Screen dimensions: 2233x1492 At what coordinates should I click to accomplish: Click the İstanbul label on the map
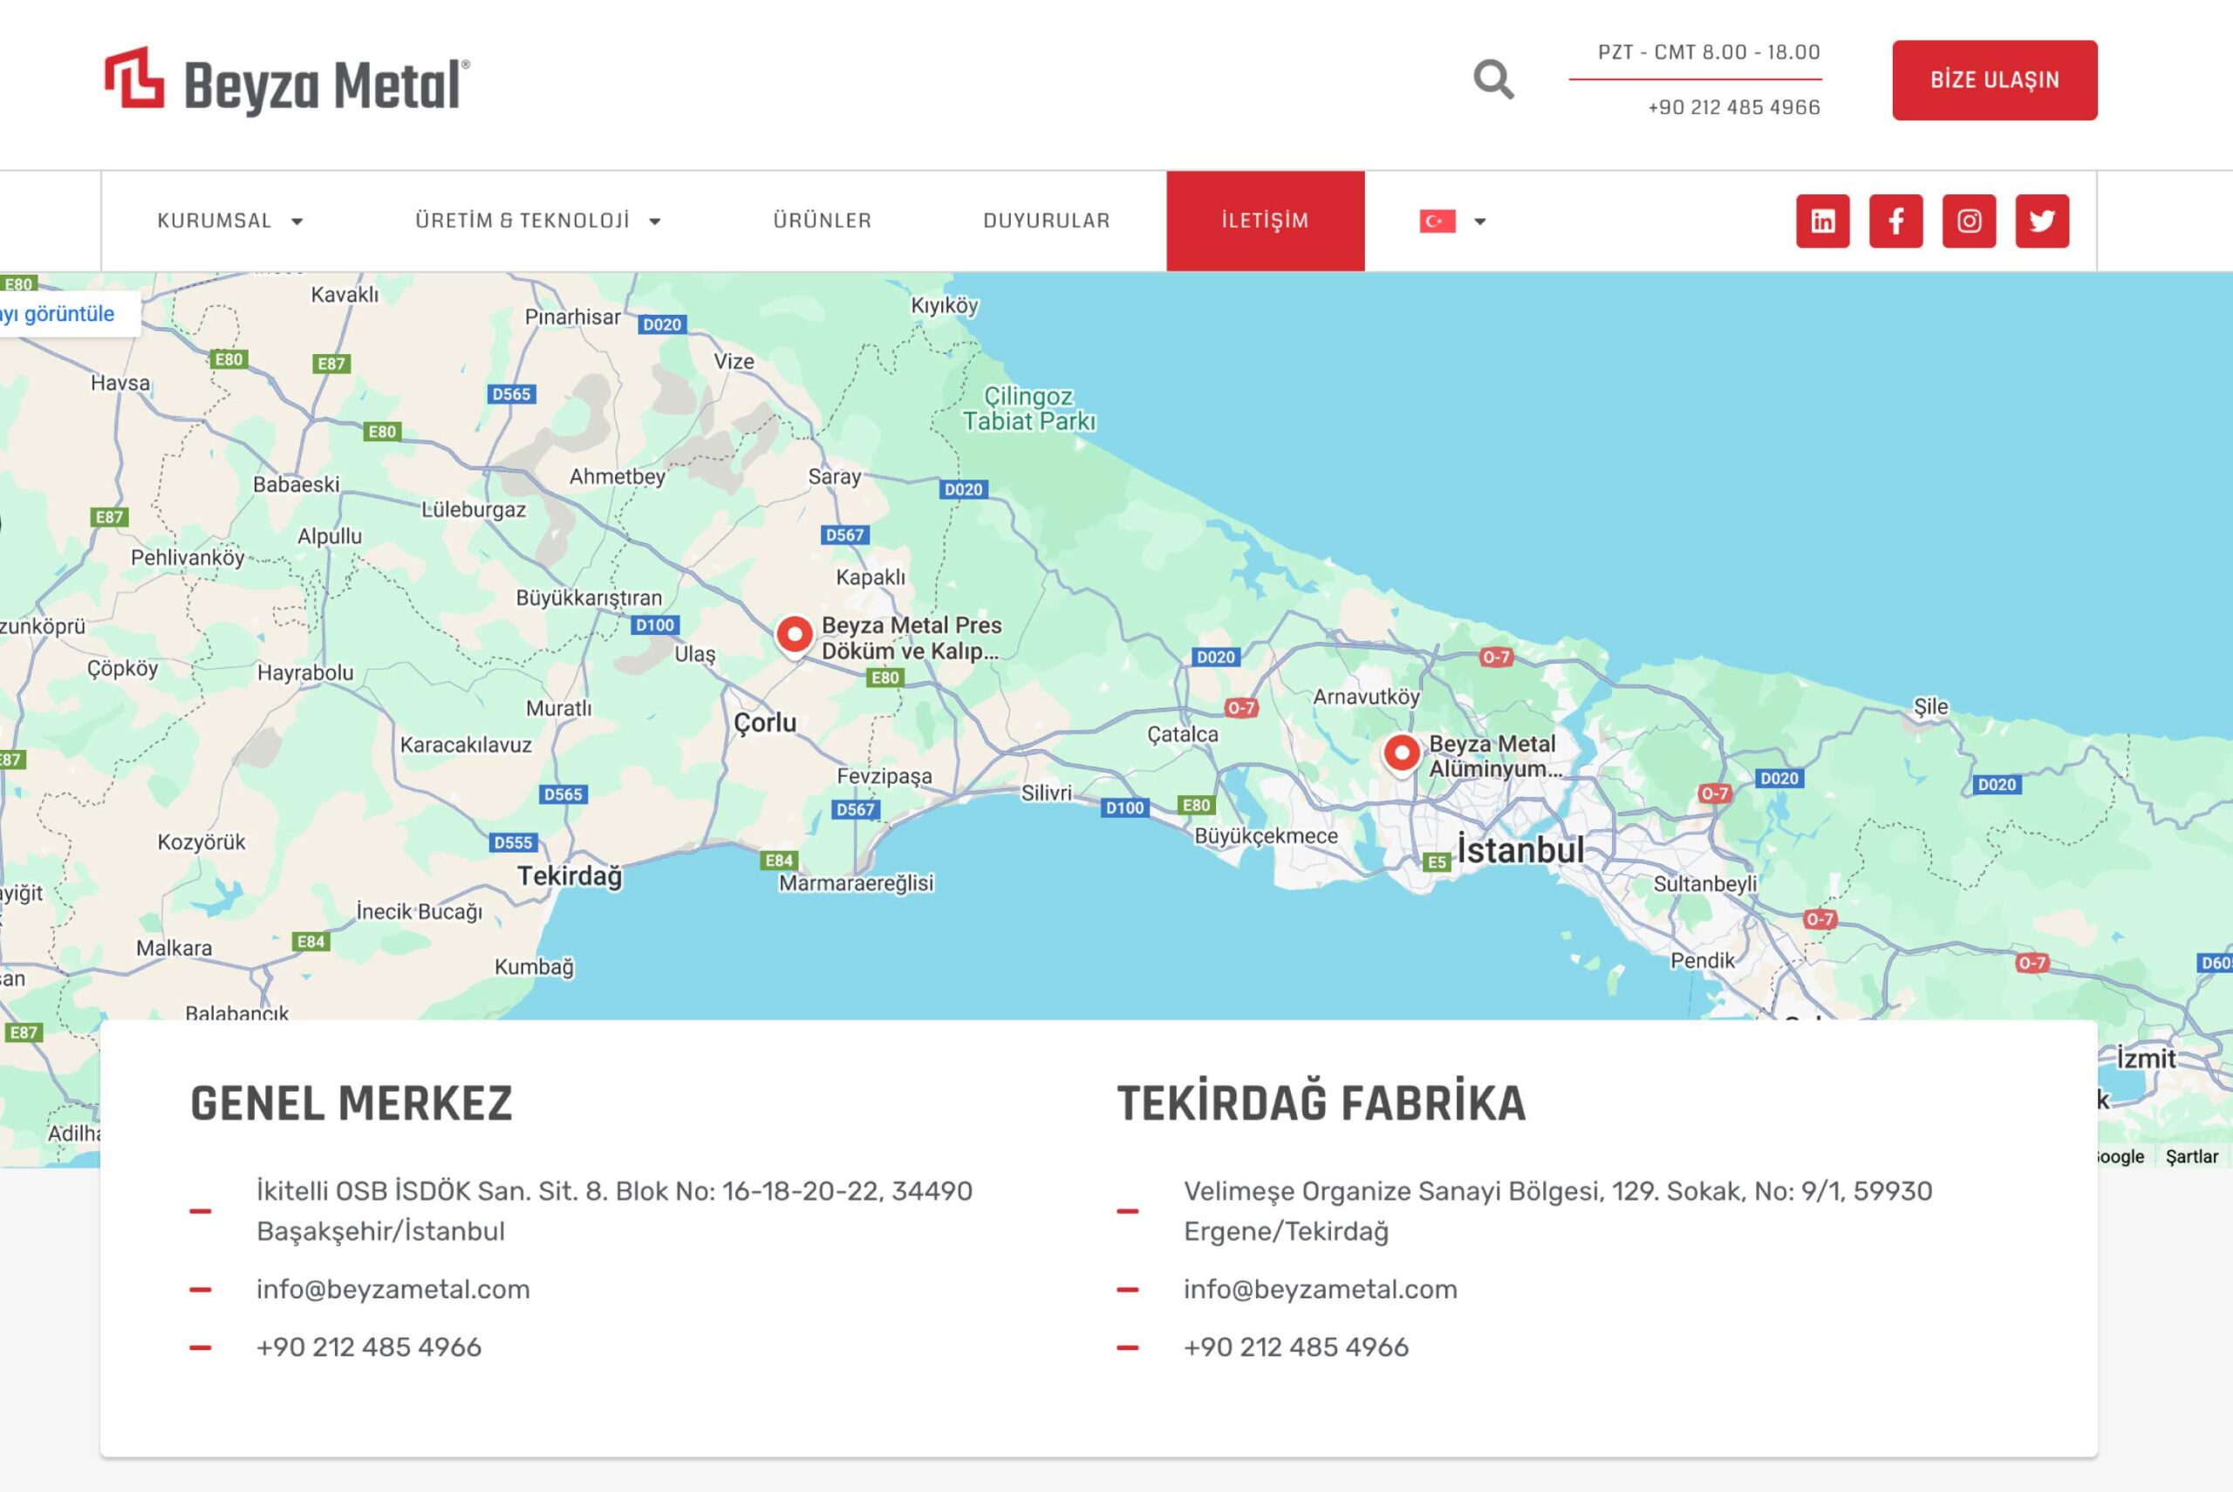(x=1521, y=849)
